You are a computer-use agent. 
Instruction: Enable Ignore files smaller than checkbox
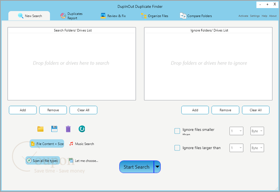point(177,131)
